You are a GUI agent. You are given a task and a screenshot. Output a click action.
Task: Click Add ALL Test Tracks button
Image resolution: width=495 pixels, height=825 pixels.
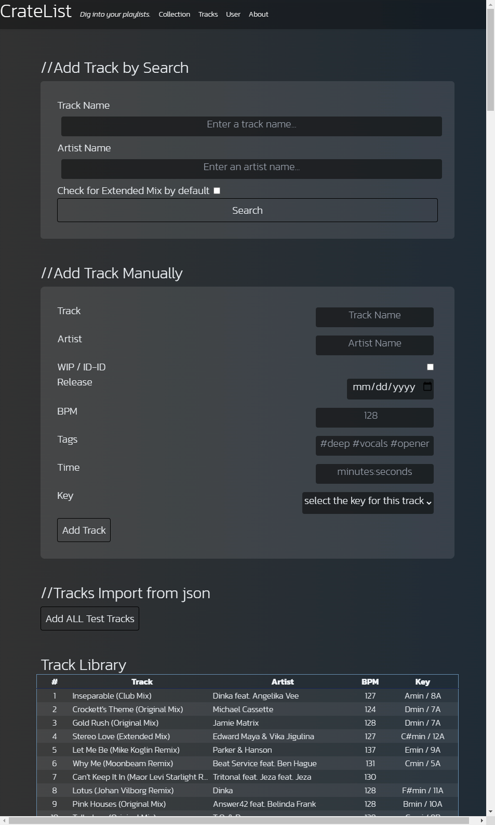coord(90,618)
